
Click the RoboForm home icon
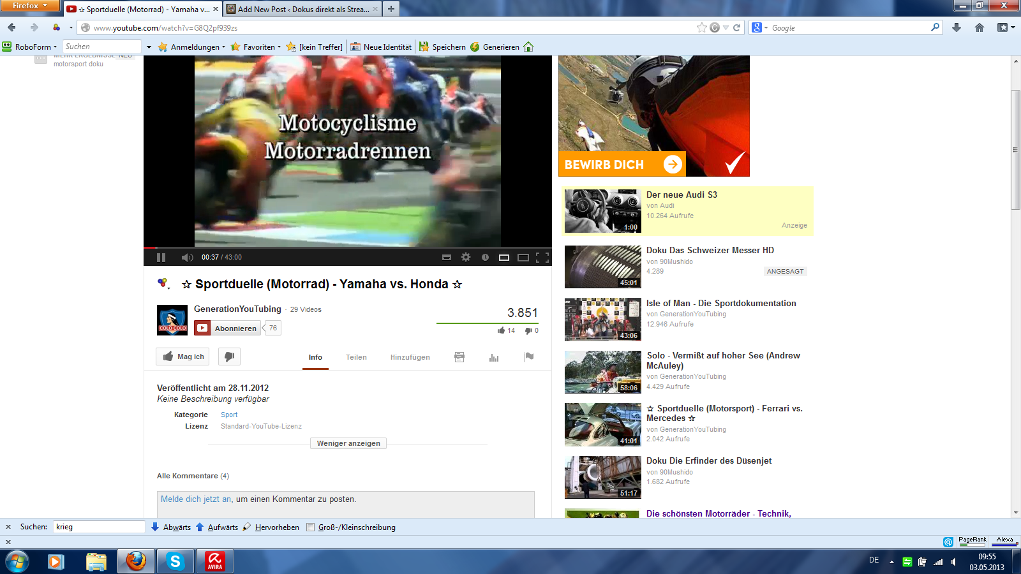click(528, 47)
